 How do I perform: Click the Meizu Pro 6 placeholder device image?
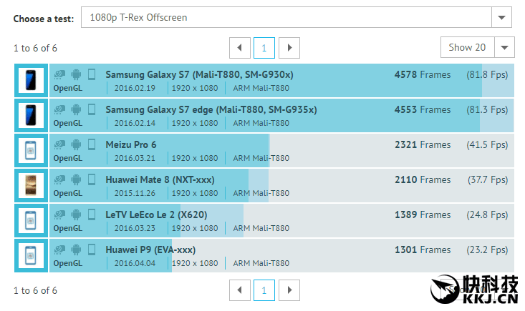tap(31, 151)
